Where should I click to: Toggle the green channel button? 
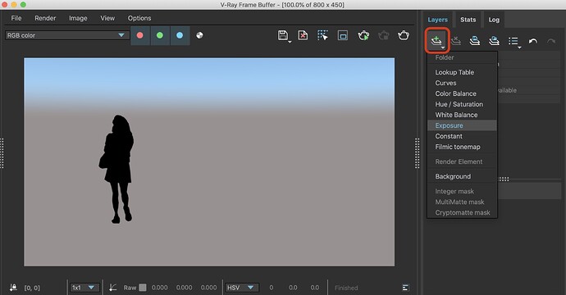[x=160, y=35]
